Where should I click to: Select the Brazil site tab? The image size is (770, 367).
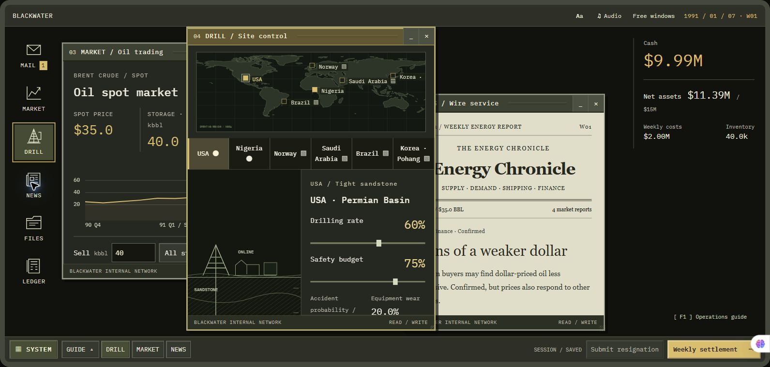[x=372, y=153]
